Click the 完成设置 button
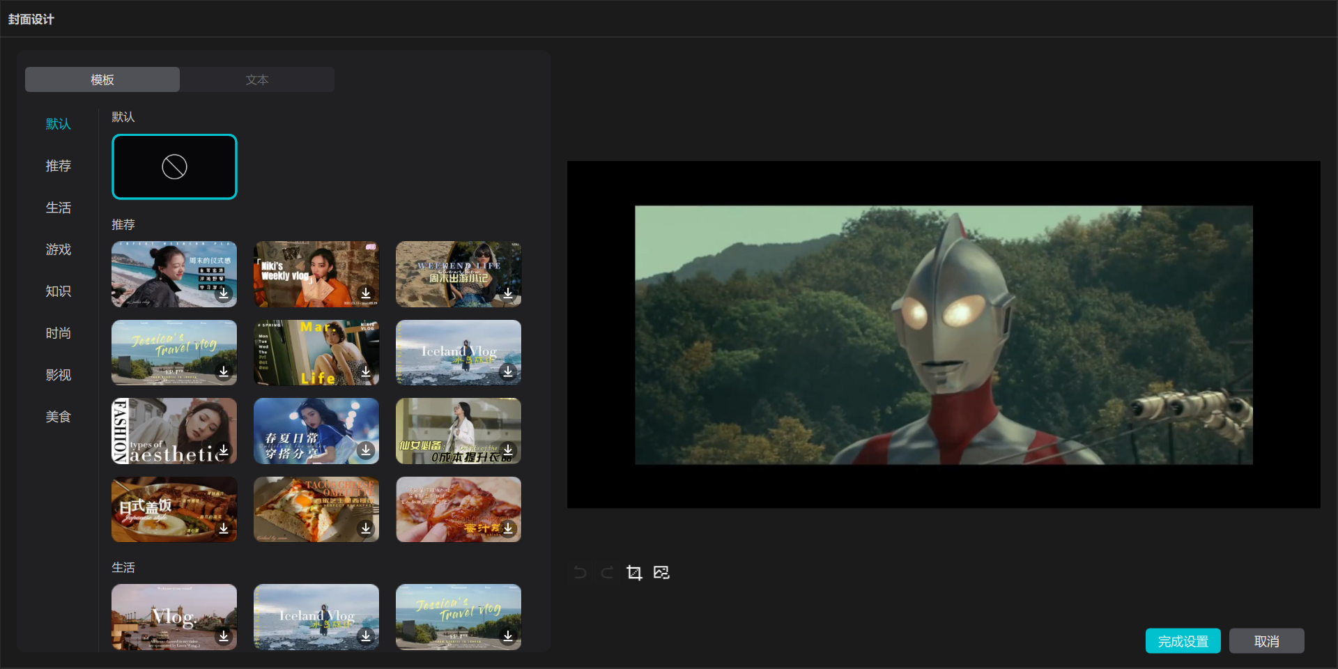 pos(1183,641)
